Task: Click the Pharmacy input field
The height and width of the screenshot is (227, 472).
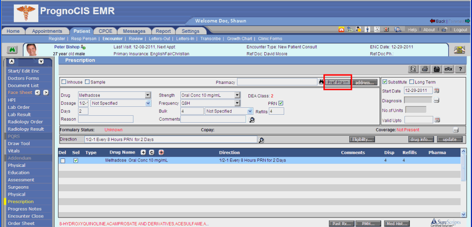Action: pos(277,82)
